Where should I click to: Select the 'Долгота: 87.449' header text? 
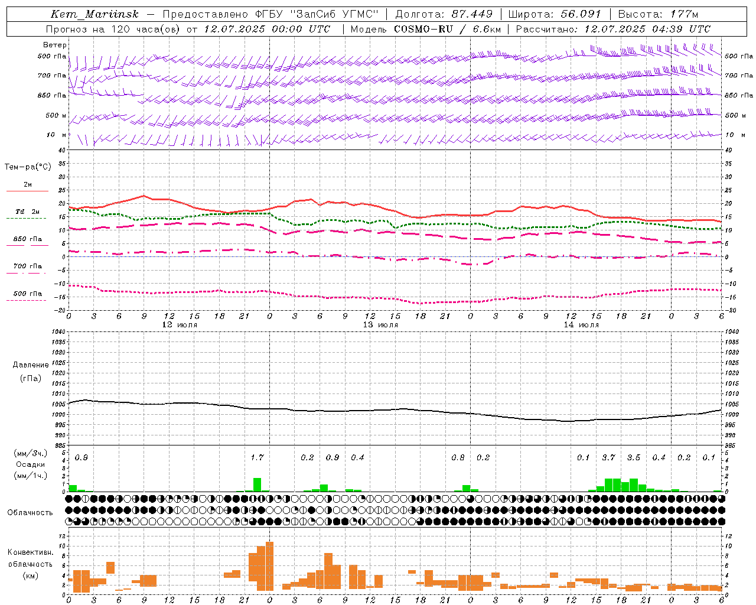click(x=444, y=14)
